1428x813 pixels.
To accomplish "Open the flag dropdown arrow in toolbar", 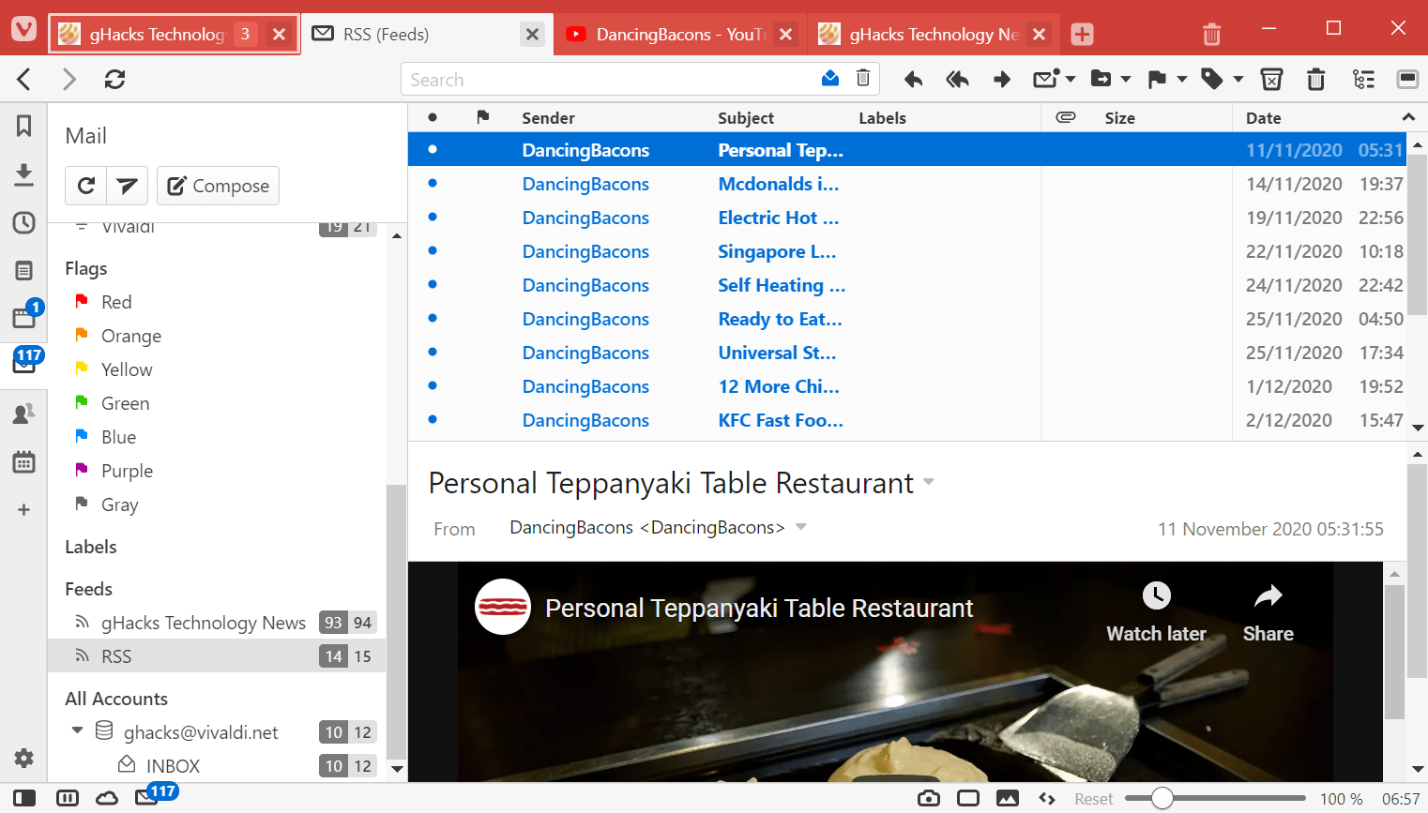I will coord(1182,80).
